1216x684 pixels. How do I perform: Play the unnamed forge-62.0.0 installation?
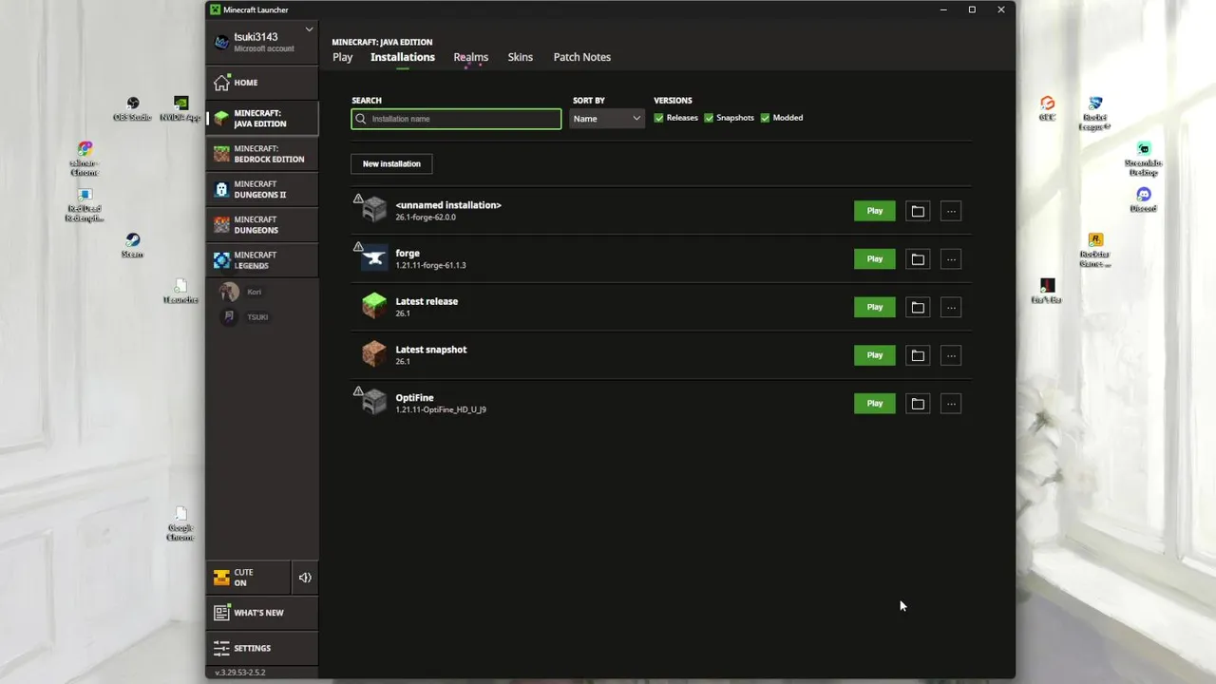875,211
